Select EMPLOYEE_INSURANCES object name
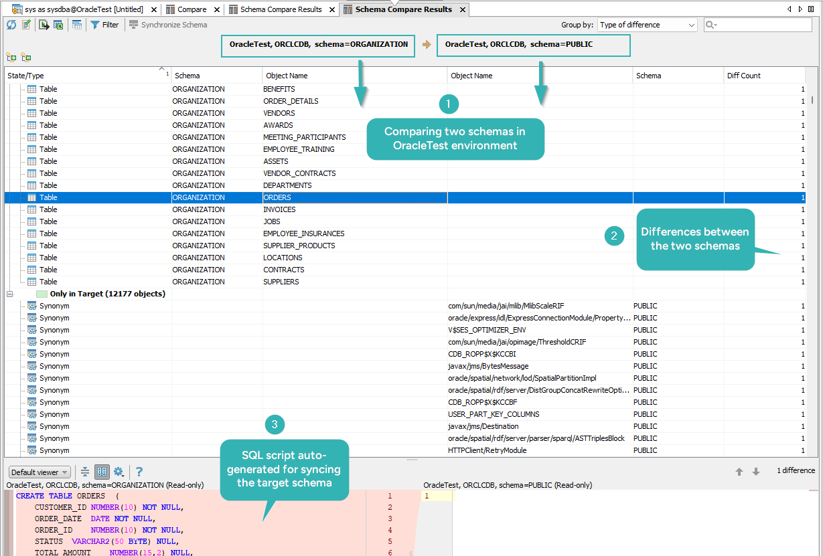The width and height of the screenshot is (823, 556). [x=304, y=234]
